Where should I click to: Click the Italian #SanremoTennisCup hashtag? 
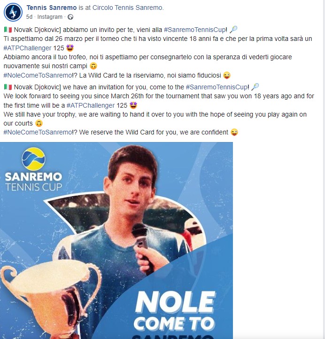(194, 30)
